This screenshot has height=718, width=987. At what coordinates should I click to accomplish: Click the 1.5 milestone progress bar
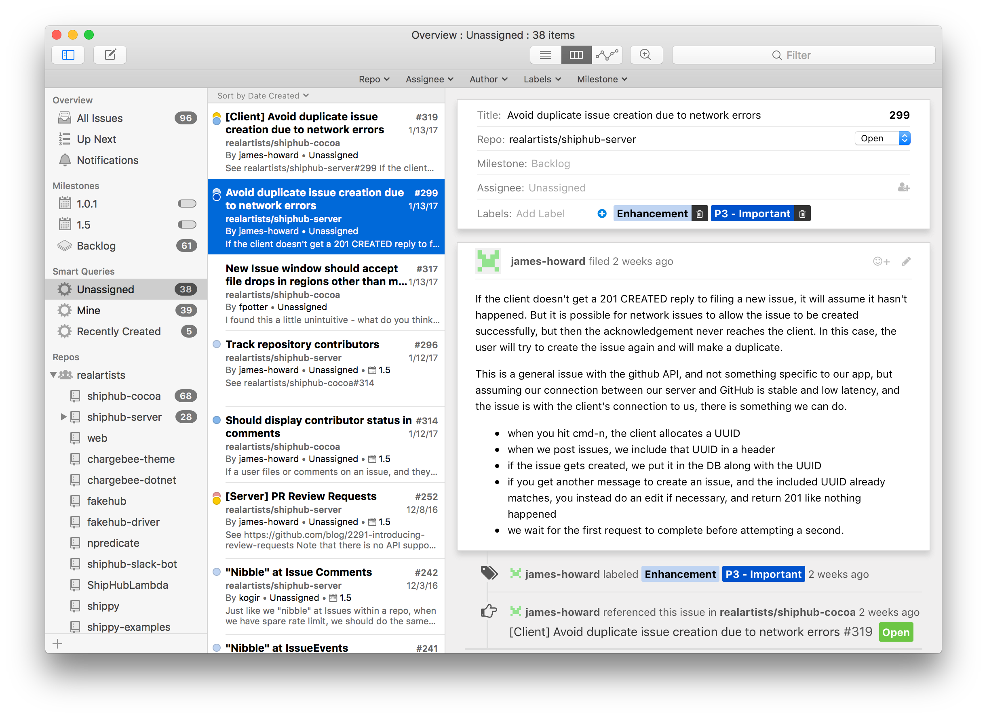tap(187, 225)
